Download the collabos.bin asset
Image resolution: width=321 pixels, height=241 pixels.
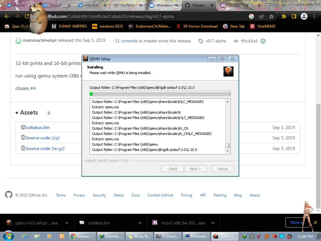(x=38, y=127)
